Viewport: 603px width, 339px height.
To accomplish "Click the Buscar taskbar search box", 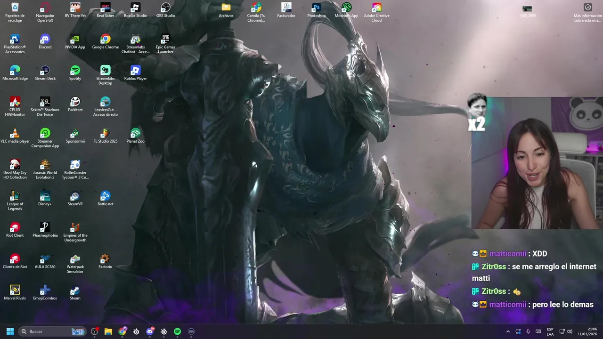I will [52, 331].
